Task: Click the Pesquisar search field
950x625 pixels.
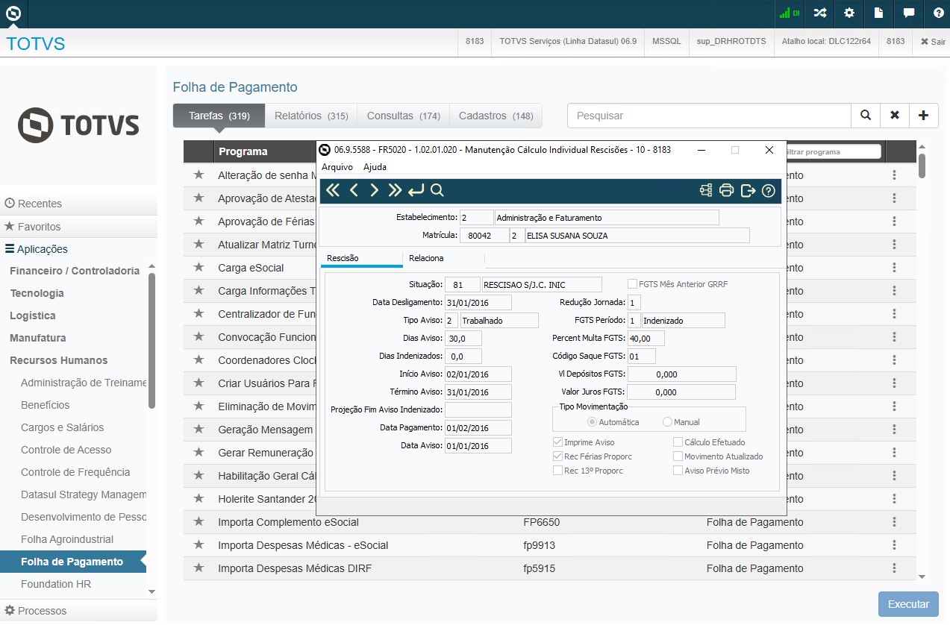Action: click(709, 116)
